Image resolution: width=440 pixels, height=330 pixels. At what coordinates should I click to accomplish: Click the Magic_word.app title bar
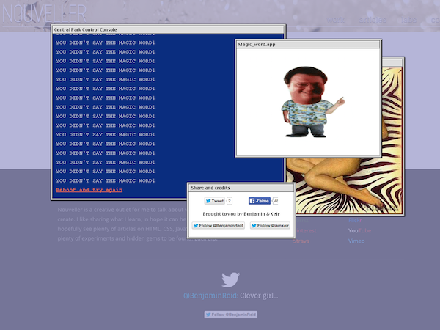pos(308,44)
